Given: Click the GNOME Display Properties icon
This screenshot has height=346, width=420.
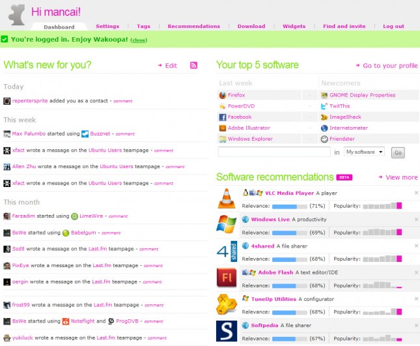Looking at the screenshot, I should (x=324, y=95).
